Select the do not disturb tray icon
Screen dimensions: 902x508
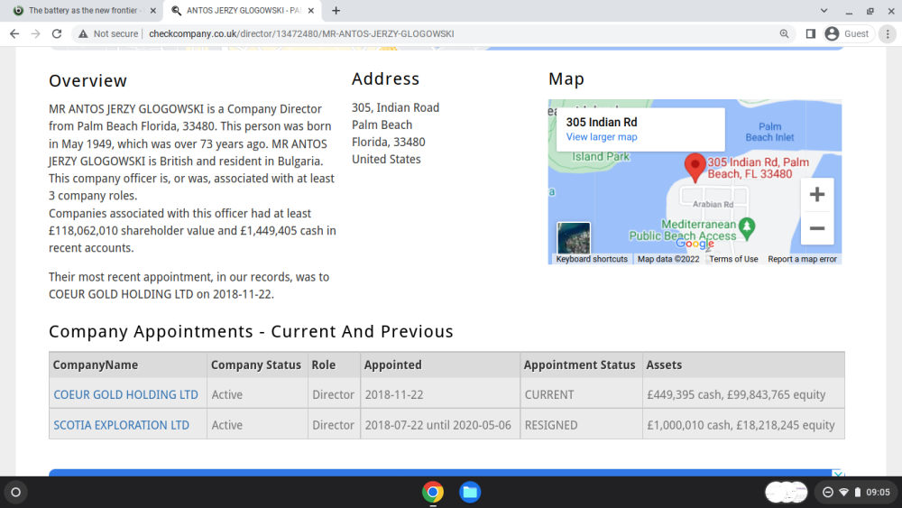(828, 493)
